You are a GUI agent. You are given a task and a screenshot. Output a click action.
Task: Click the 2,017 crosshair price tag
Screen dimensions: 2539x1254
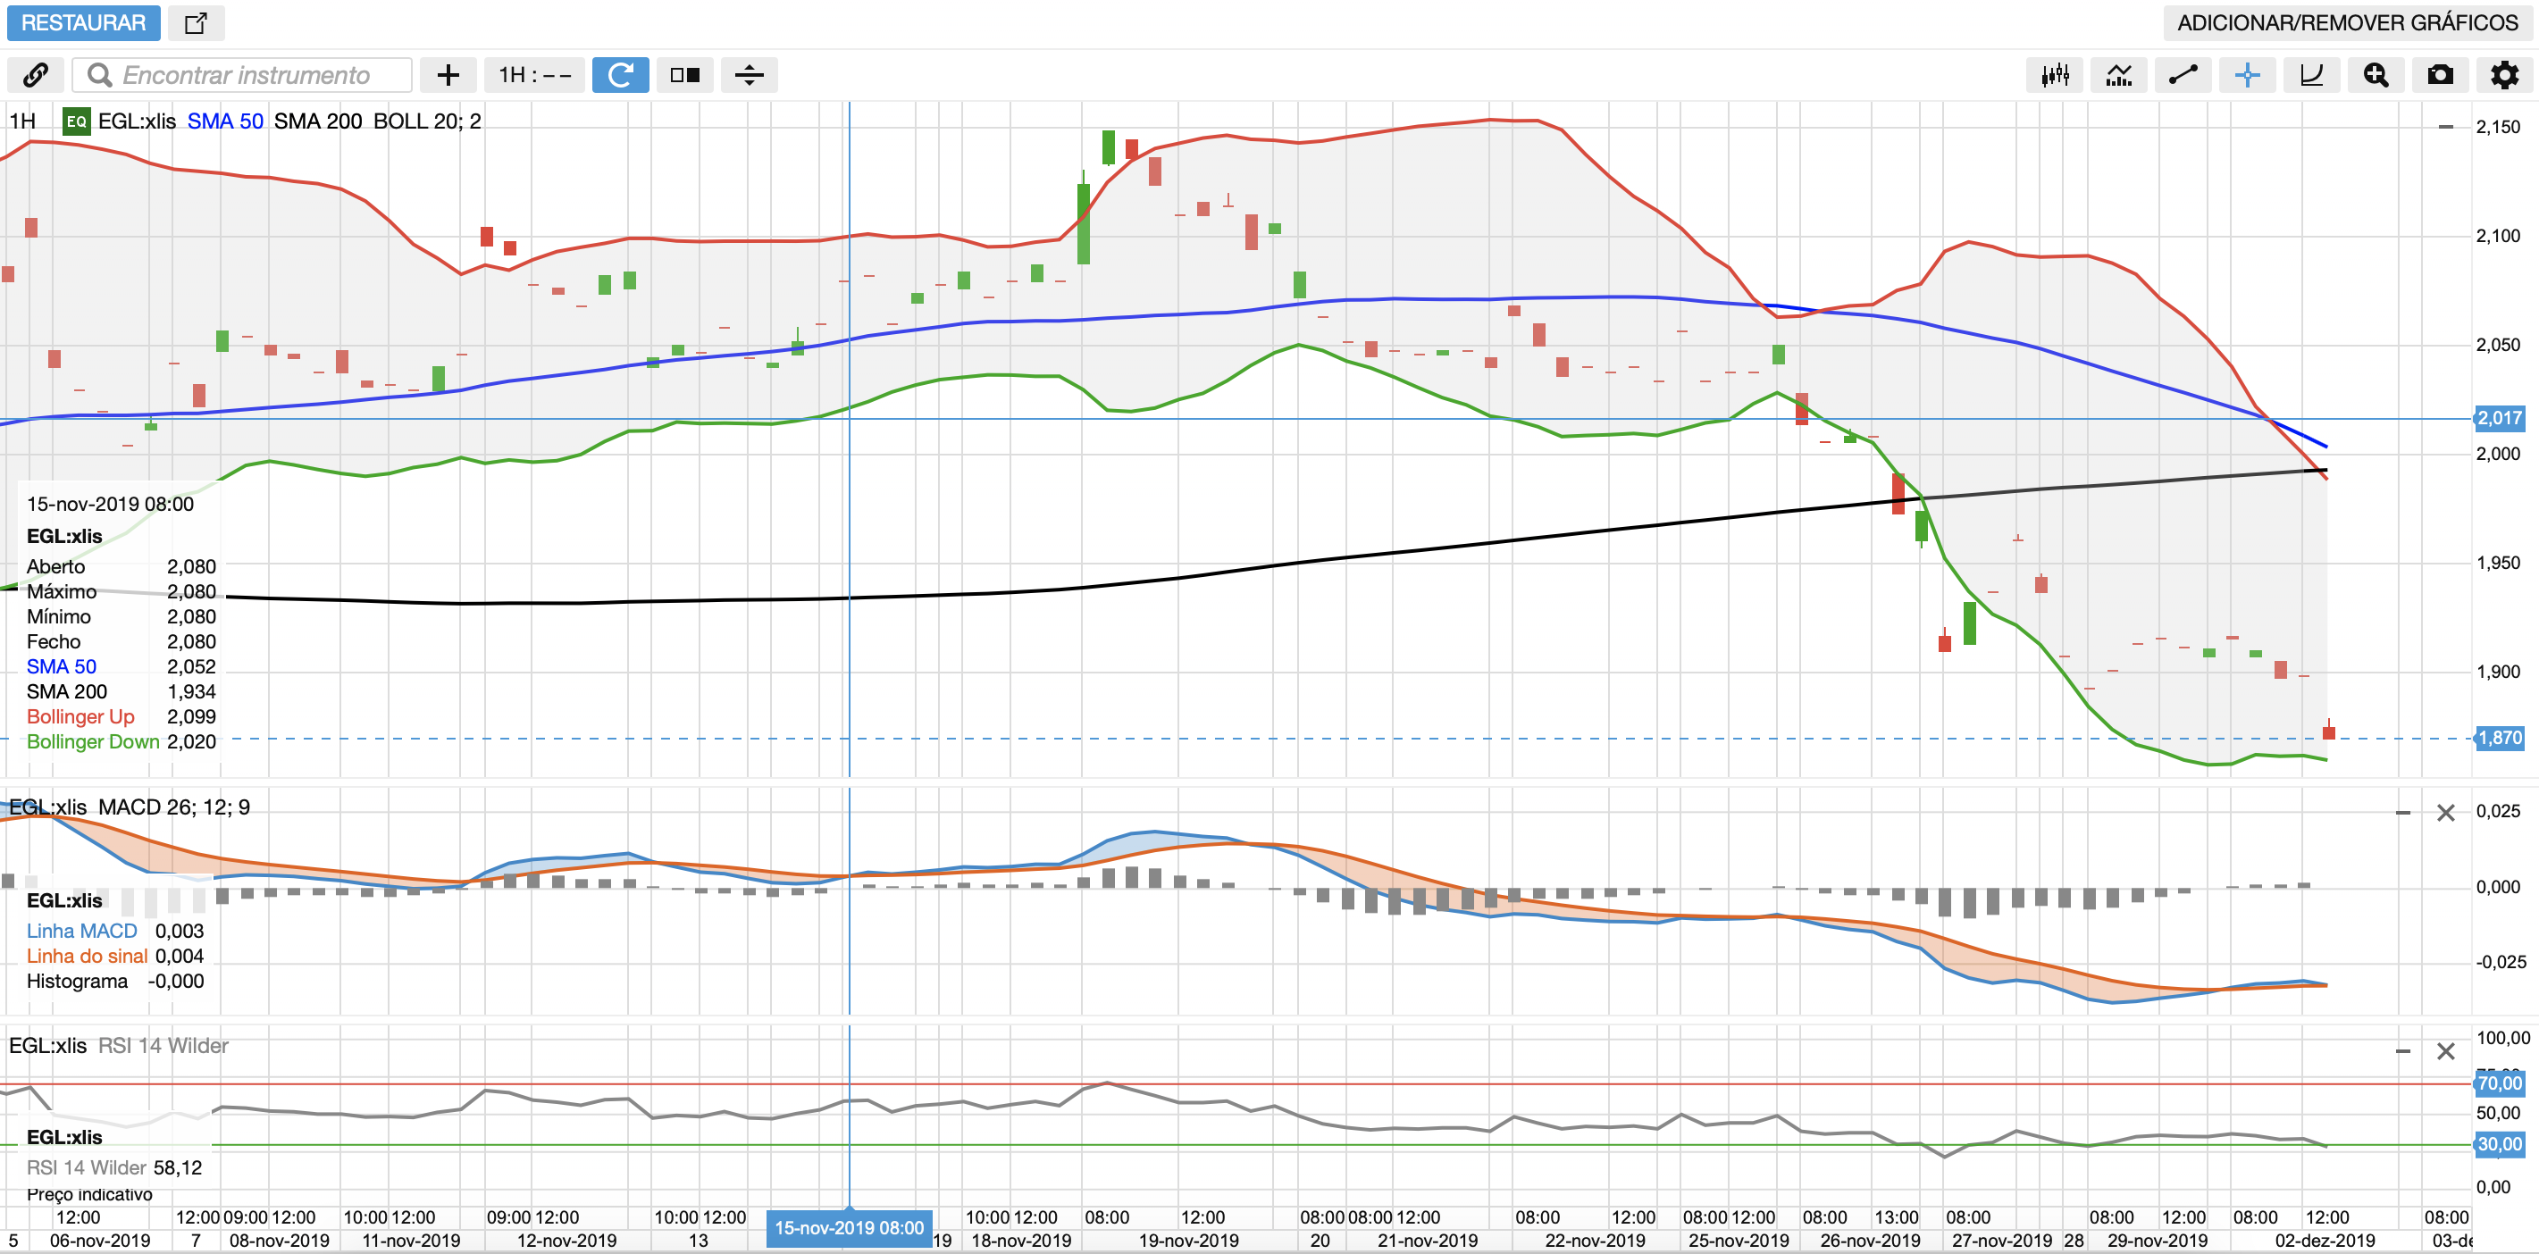coord(2500,418)
